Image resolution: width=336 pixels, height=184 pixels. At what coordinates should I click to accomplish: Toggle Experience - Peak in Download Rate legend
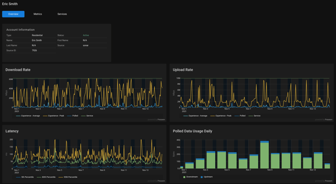tap(54, 116)
